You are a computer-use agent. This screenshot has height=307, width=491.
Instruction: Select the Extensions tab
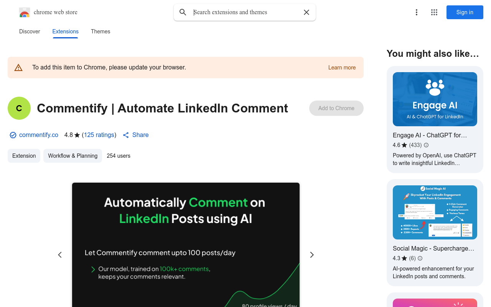coord(66,31)
